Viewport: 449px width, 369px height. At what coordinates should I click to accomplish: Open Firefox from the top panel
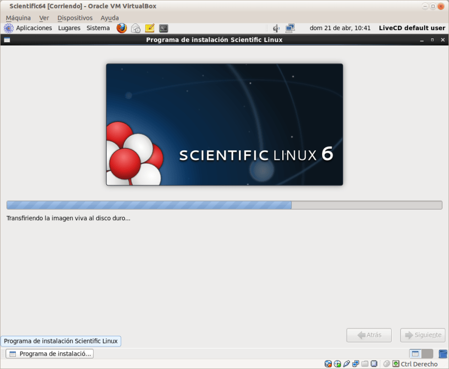[x=121, y=28]
